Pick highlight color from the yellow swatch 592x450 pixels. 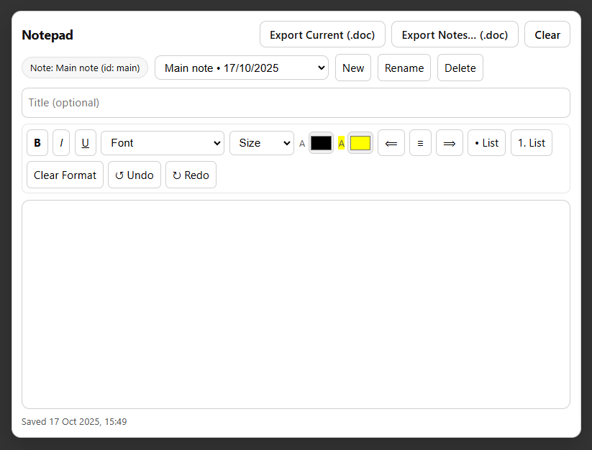coord(360,143)
